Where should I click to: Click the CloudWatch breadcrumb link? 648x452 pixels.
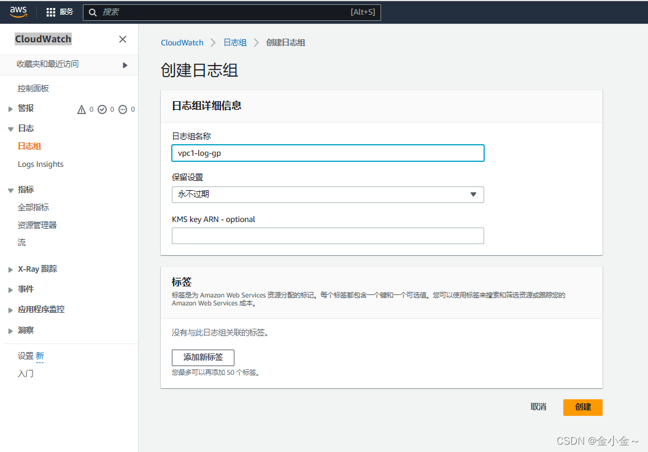pyautogui.click(x=182, y=42)
